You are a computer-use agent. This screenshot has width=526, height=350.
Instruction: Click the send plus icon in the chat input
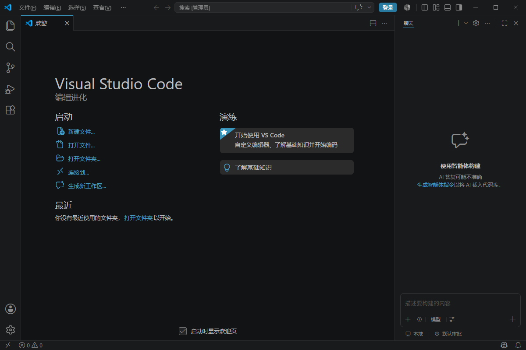click(x=512, y=319)
